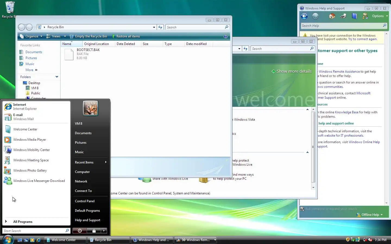Click Show more details in Welcome Center
Viewport: 391px width, 244px height.
click(x=291, y=71)
